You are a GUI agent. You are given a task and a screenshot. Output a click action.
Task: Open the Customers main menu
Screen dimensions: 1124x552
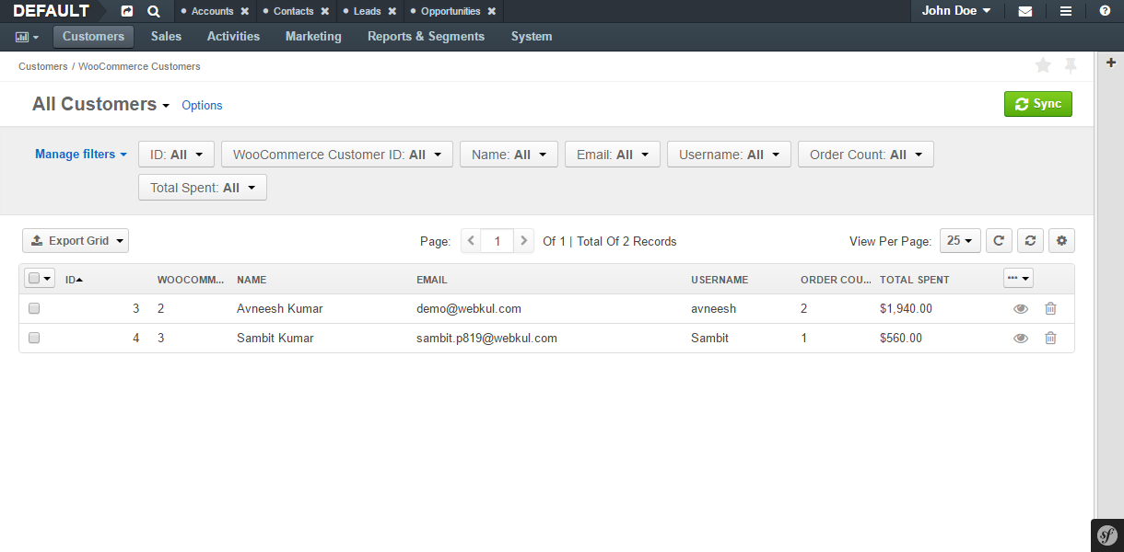point(93,37)
